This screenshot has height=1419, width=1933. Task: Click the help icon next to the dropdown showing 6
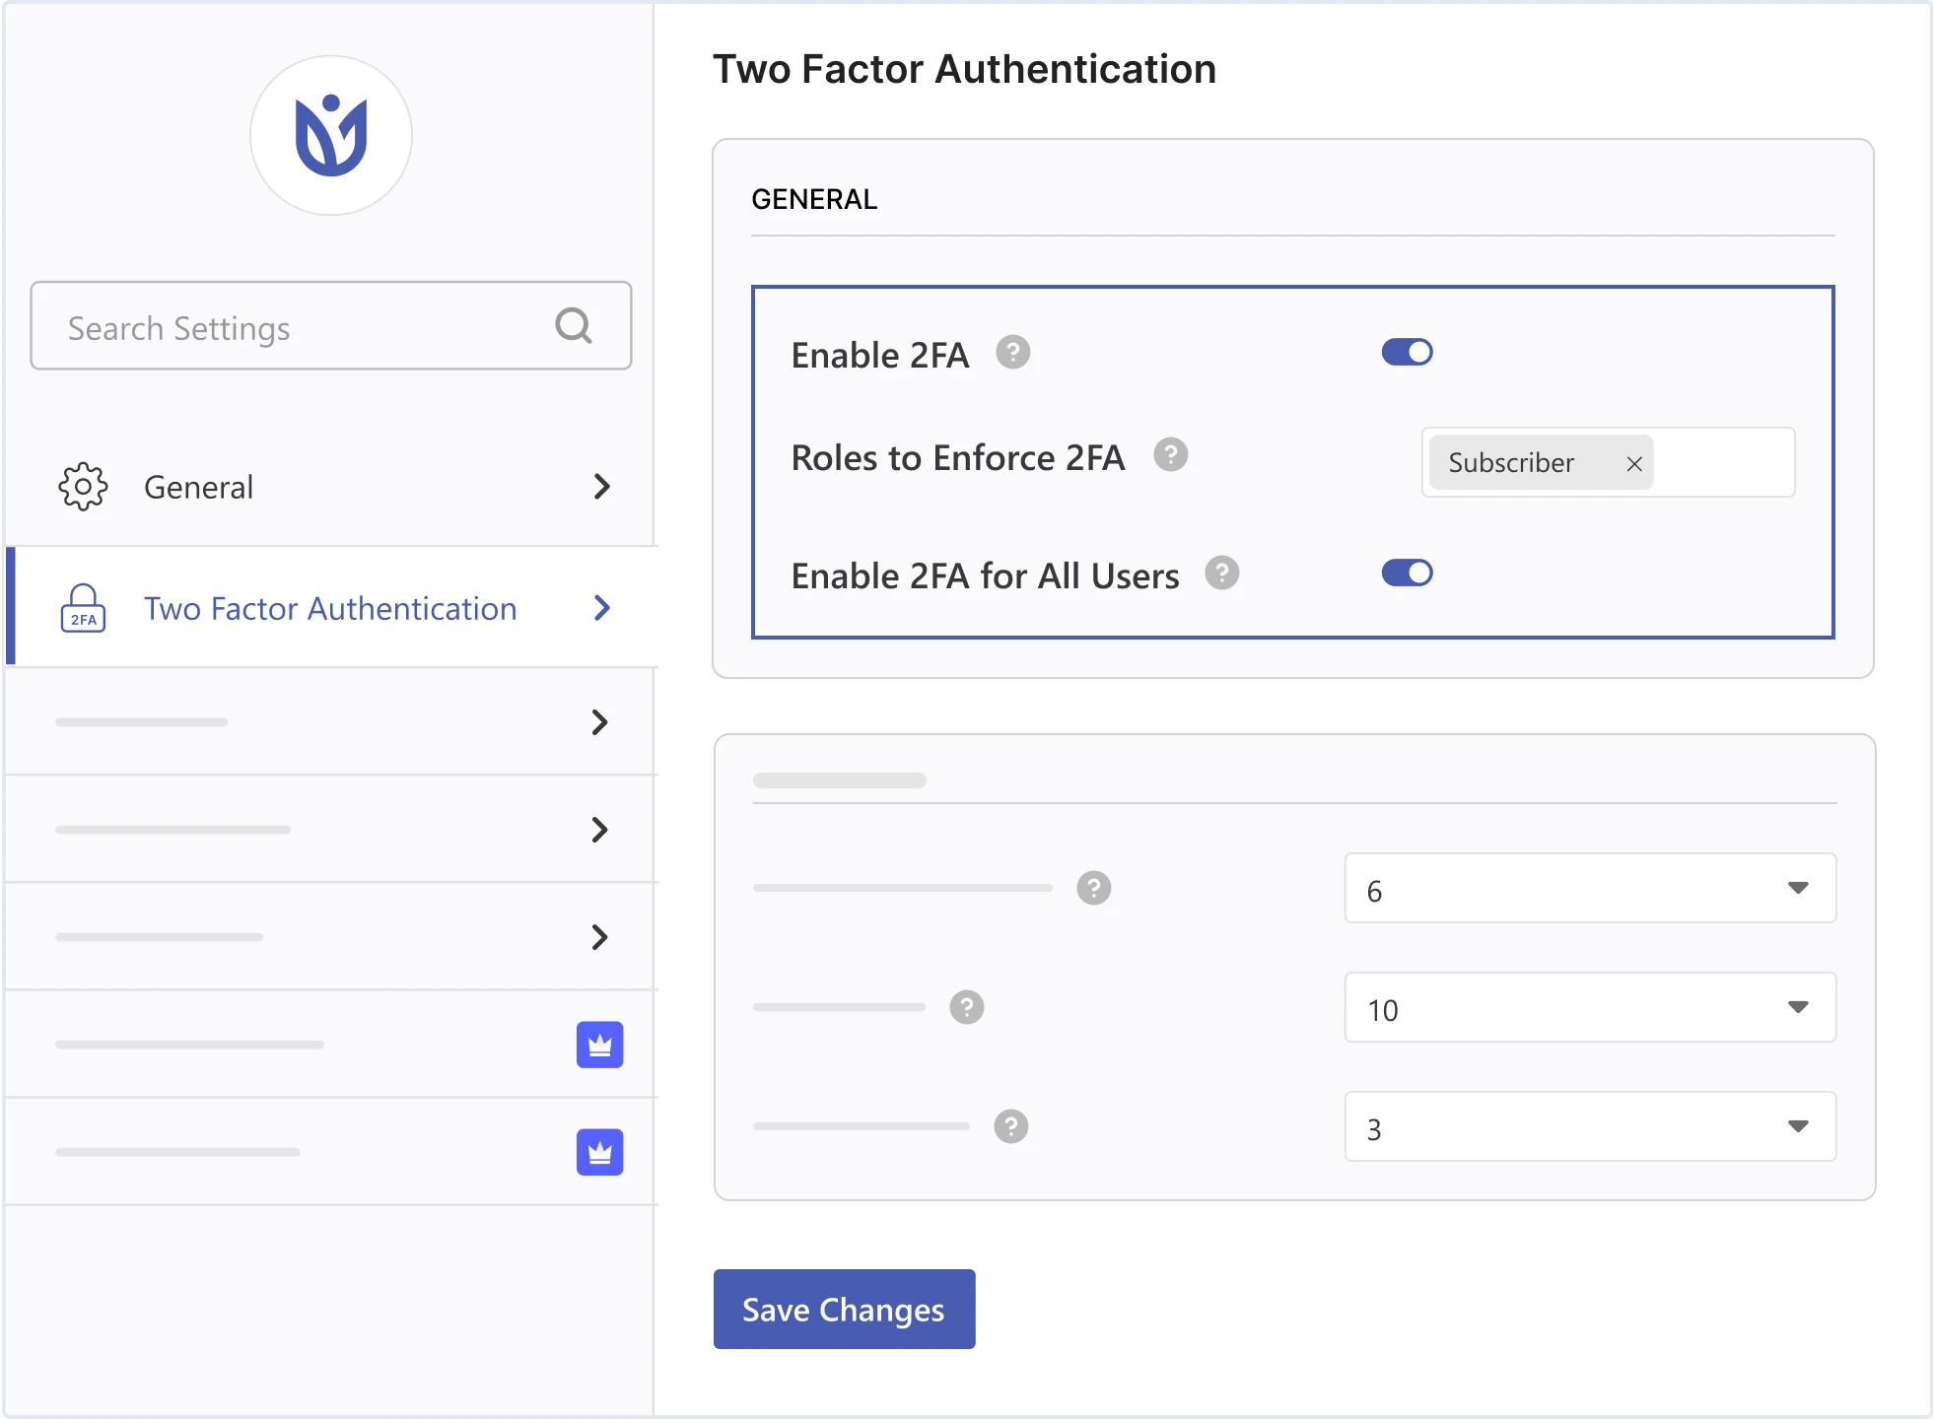(x=1093, y=888)
